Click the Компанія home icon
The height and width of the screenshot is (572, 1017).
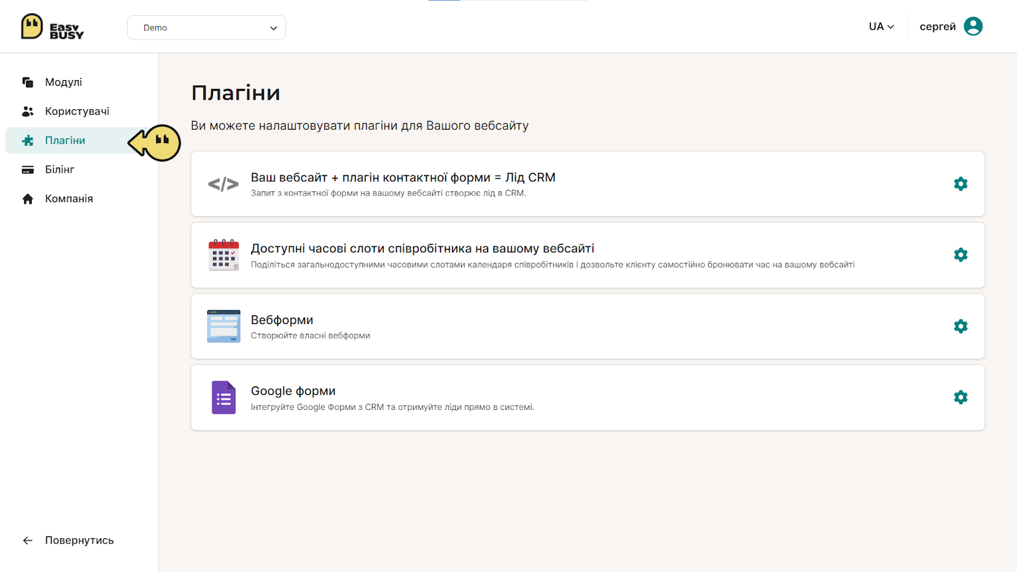point(28,199)
